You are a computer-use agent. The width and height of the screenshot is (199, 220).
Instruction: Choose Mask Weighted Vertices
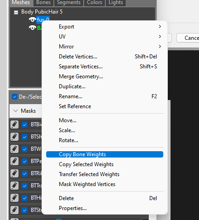(x=104, y=184)
